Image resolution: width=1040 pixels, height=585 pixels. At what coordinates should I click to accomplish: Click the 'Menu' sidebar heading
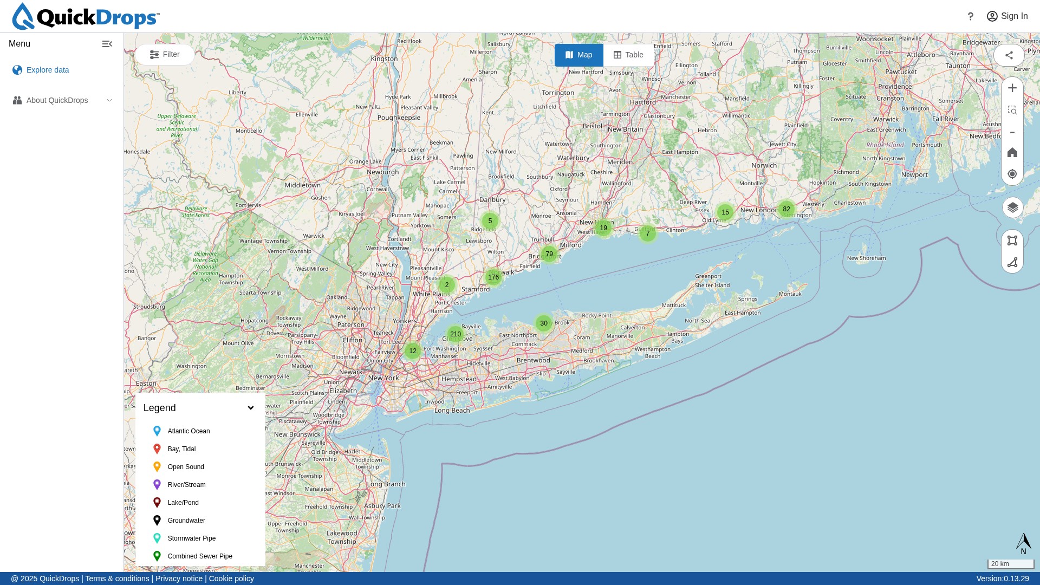coord(19,44)
